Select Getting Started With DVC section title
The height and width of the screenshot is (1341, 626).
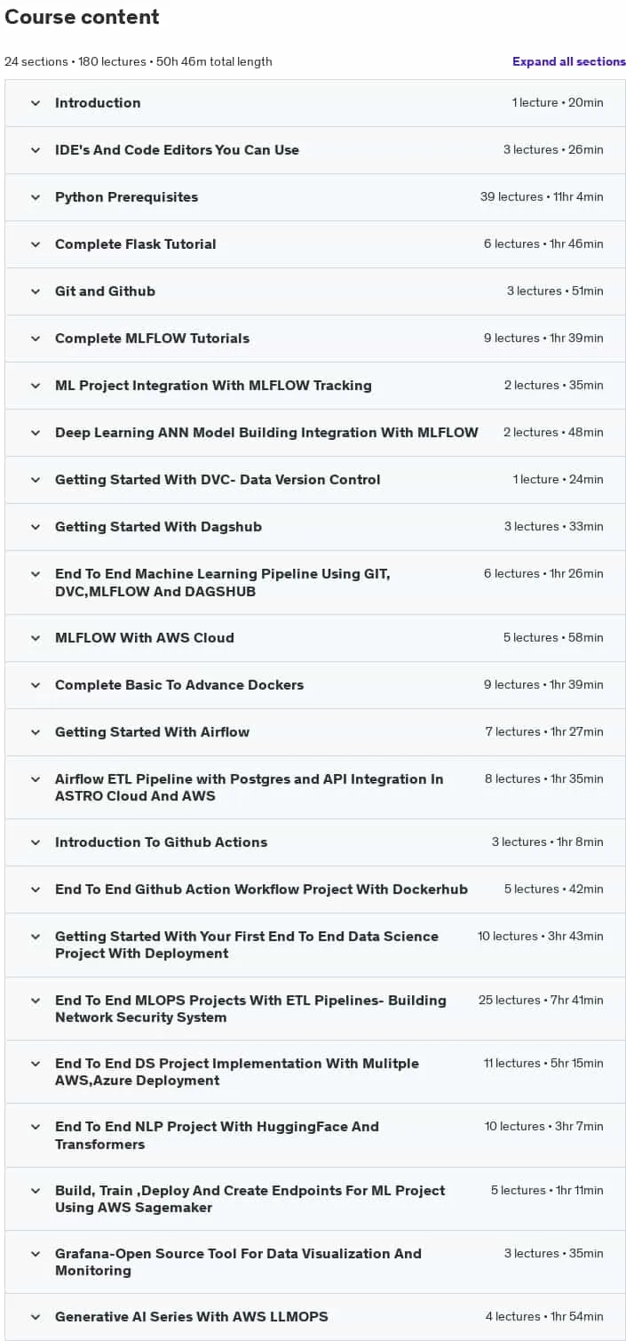[218, 480]
